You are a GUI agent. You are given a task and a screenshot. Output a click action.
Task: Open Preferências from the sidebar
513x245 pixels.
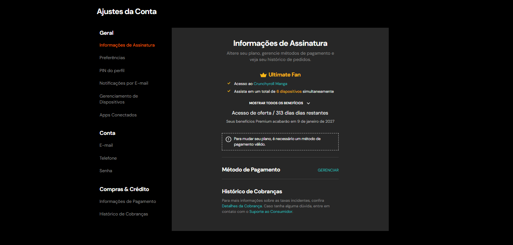click(112, 58)
